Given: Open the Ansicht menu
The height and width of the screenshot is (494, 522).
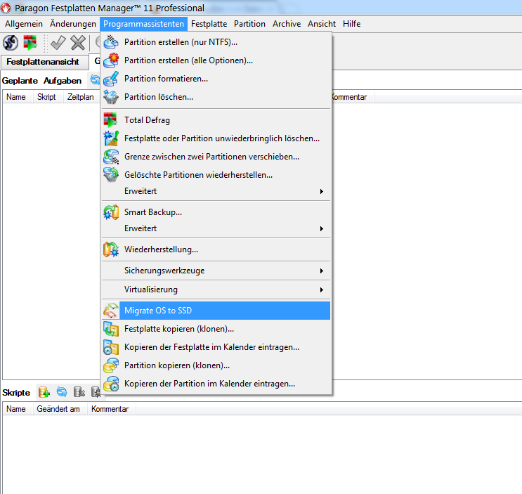Looking at the screenshot, I should (x=322, y=24).
